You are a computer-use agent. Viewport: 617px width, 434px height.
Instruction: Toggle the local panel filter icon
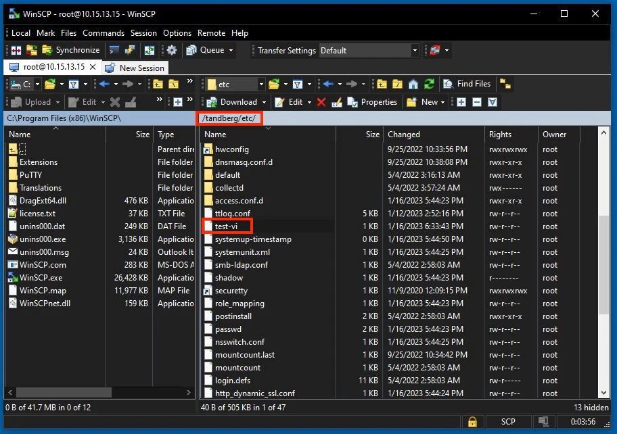[72, 84]
